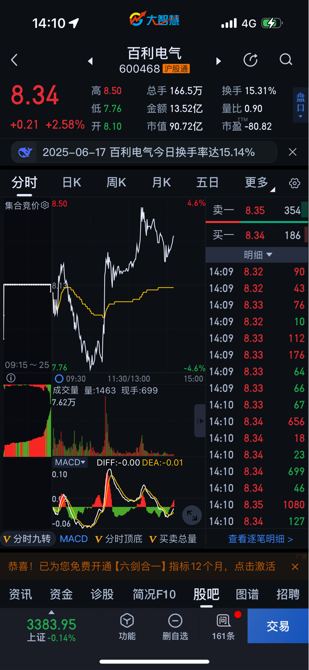Open the whale news icon banner

coord(25,152)
